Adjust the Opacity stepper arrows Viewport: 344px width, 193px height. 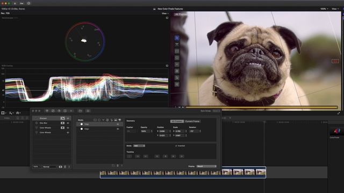(152, 131)
